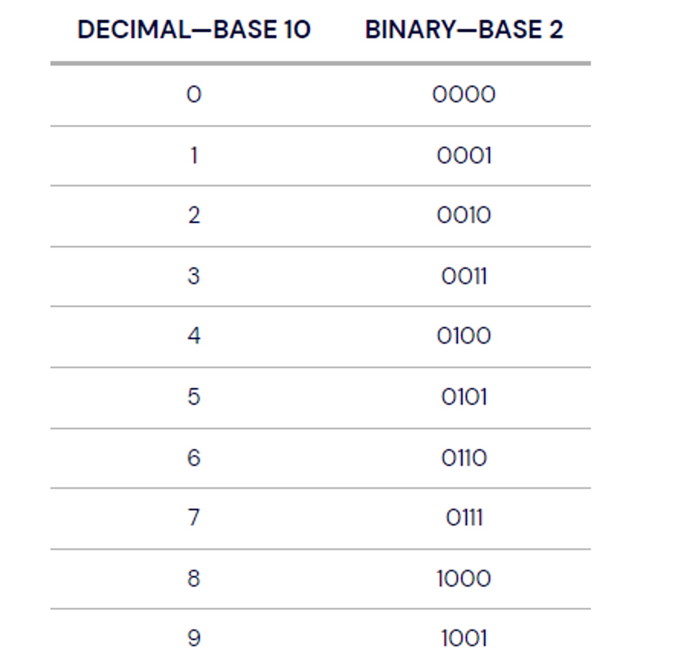
Task: Select the decimal value 0 cell
Action: pyautogui.click(x=194, y=94)
